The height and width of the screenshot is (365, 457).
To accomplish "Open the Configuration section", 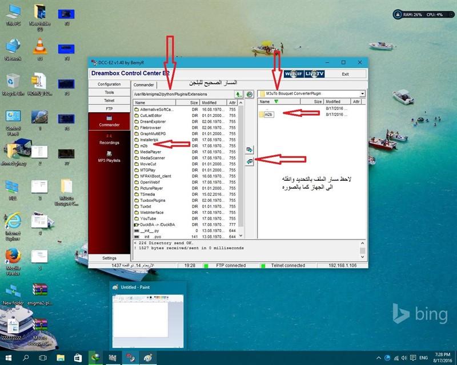I will [109, 84].
